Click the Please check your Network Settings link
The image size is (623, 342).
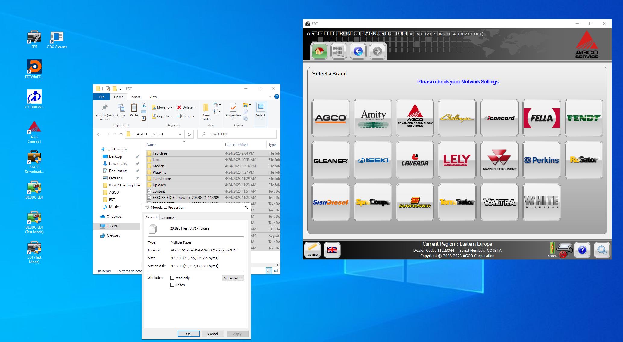[x=458, y=82]
